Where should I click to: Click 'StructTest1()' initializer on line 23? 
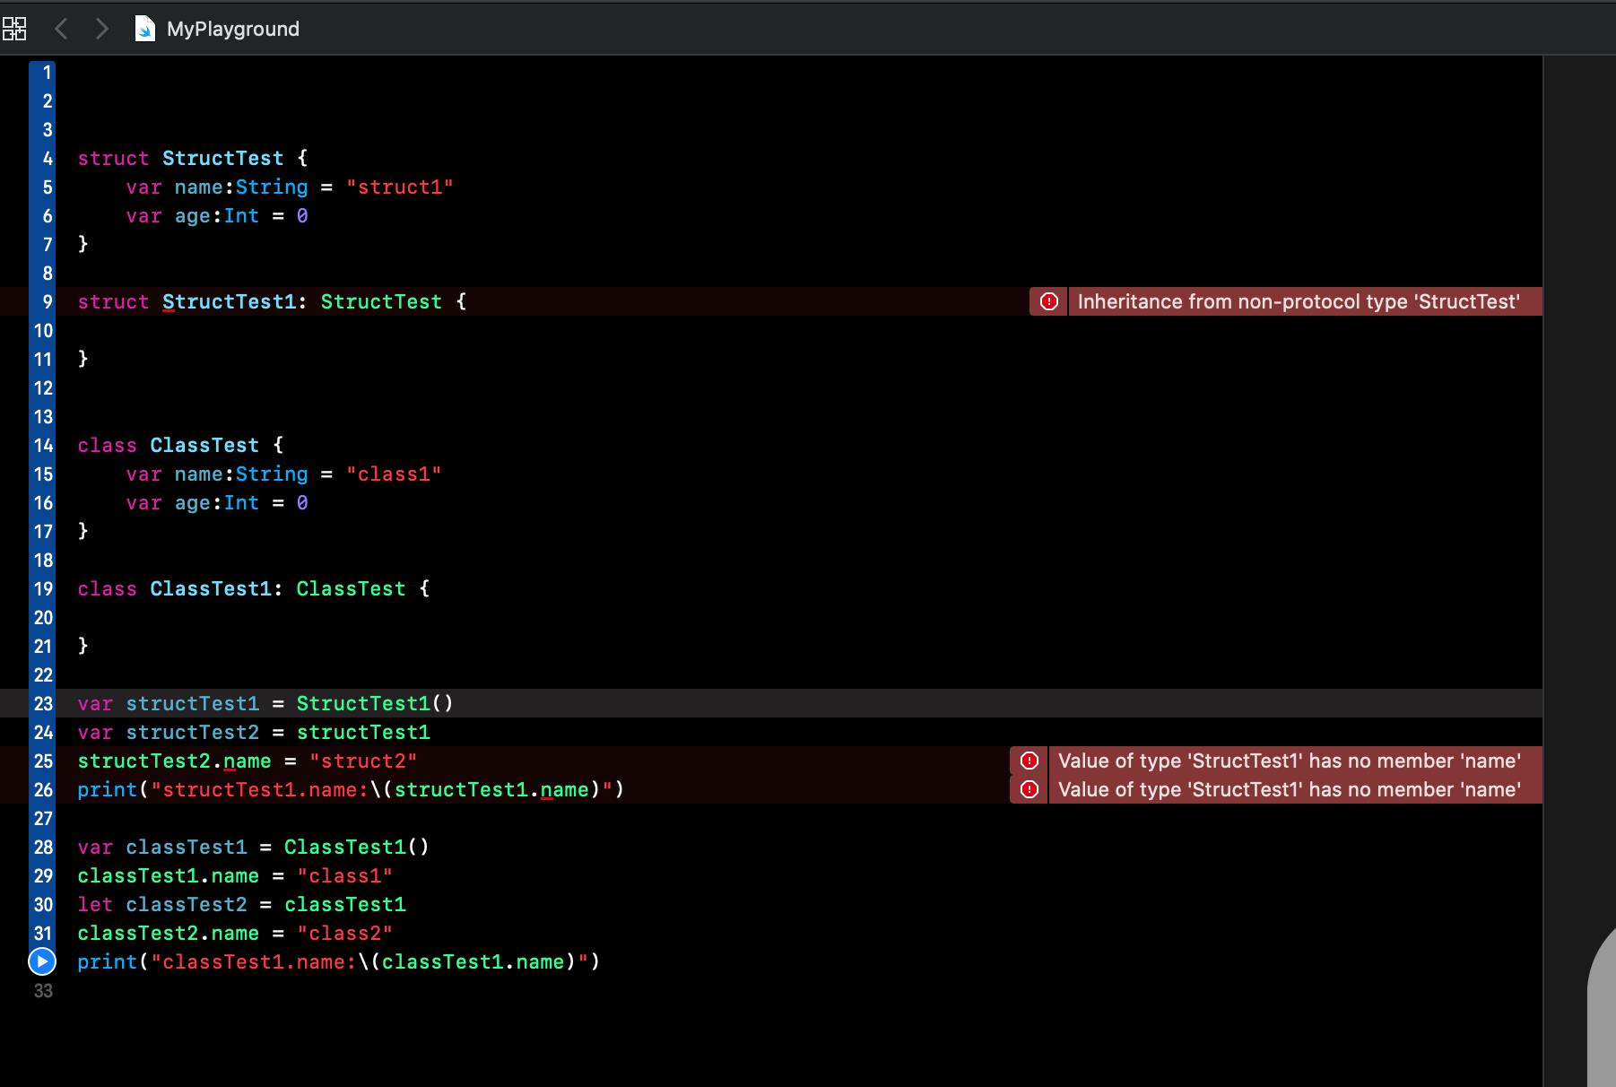(x=375, y=703)
